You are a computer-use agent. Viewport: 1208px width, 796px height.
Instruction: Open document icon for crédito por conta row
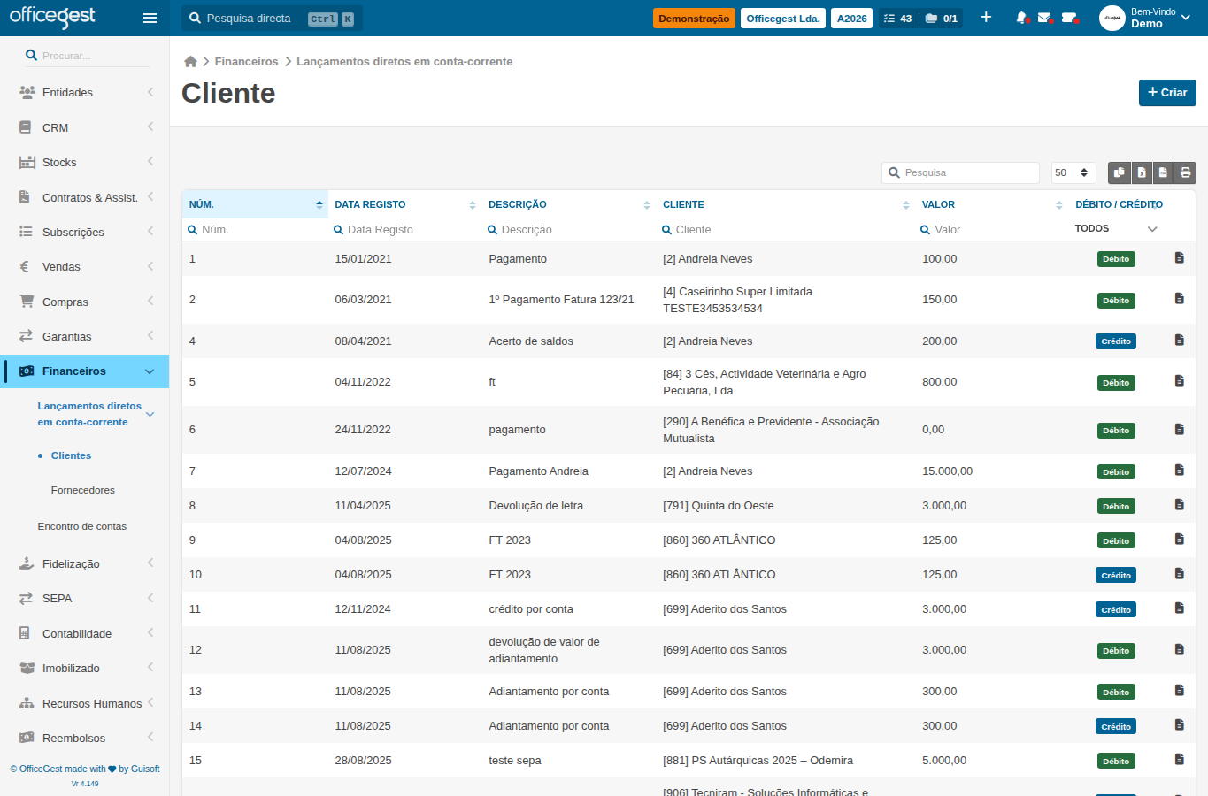pos(1179,608)
